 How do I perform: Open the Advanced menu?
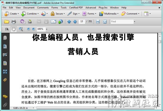tap(91, 8)
